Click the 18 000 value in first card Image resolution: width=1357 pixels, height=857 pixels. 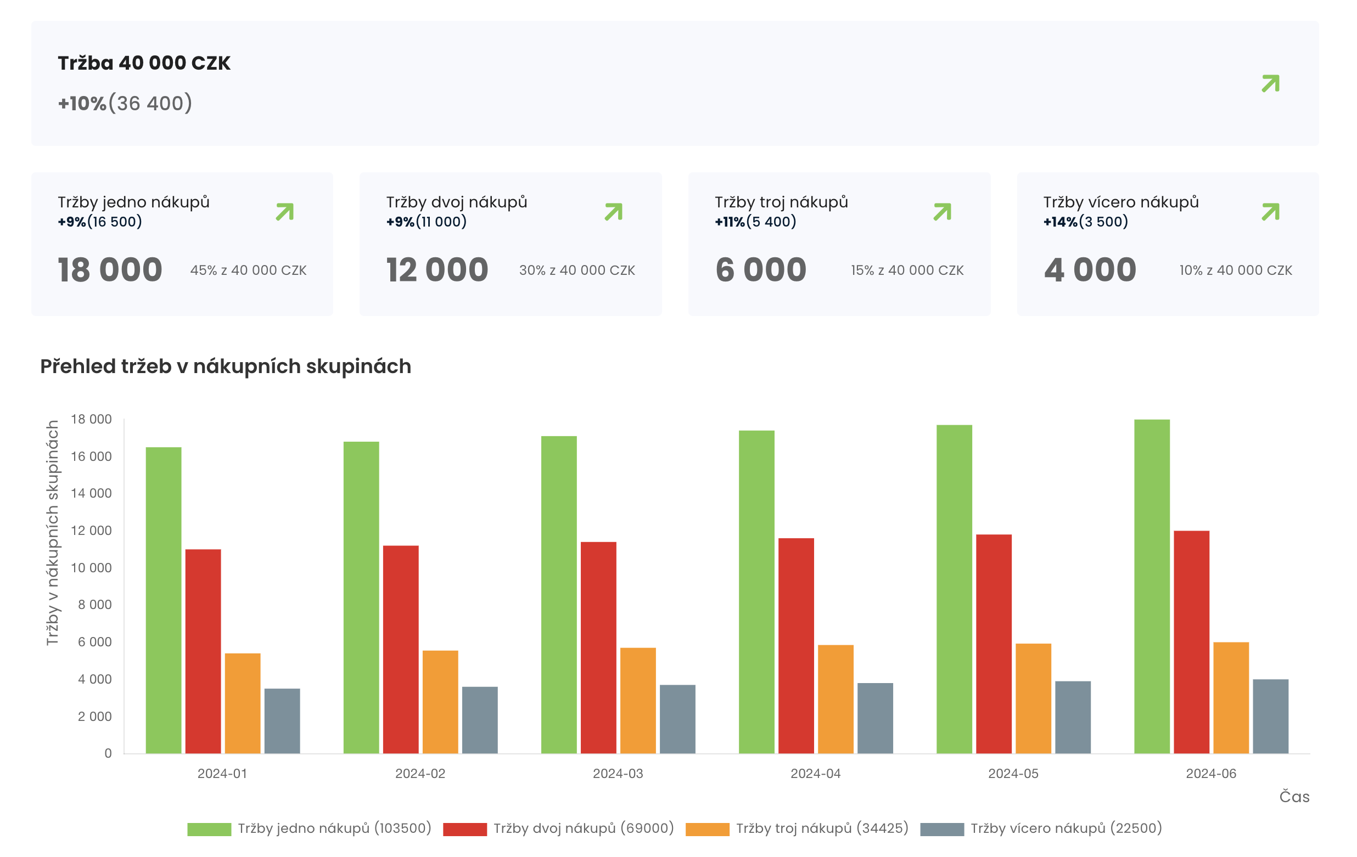click(110, 270)
